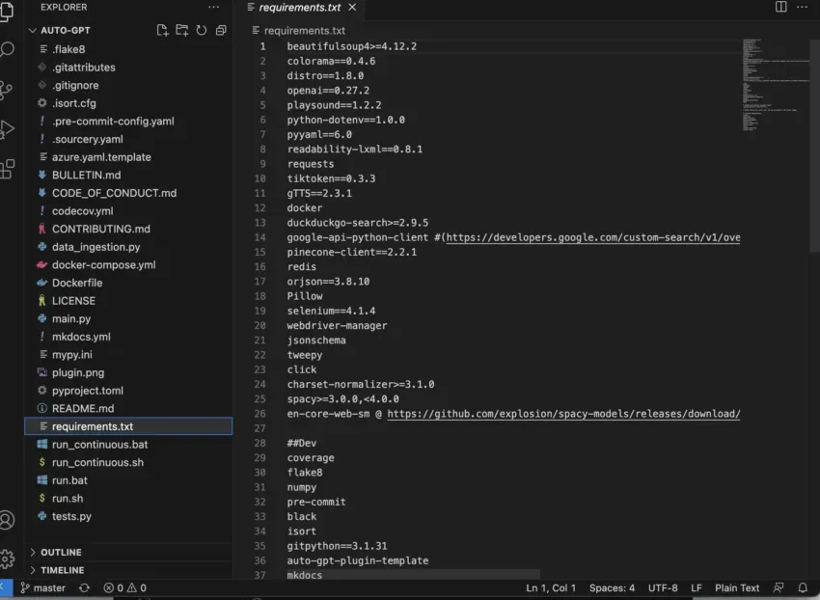Image resolution: width=820 pixels, height=600 pixels.
Task: Open Dockerfile in the file explorer
Action: click(77, 283)
